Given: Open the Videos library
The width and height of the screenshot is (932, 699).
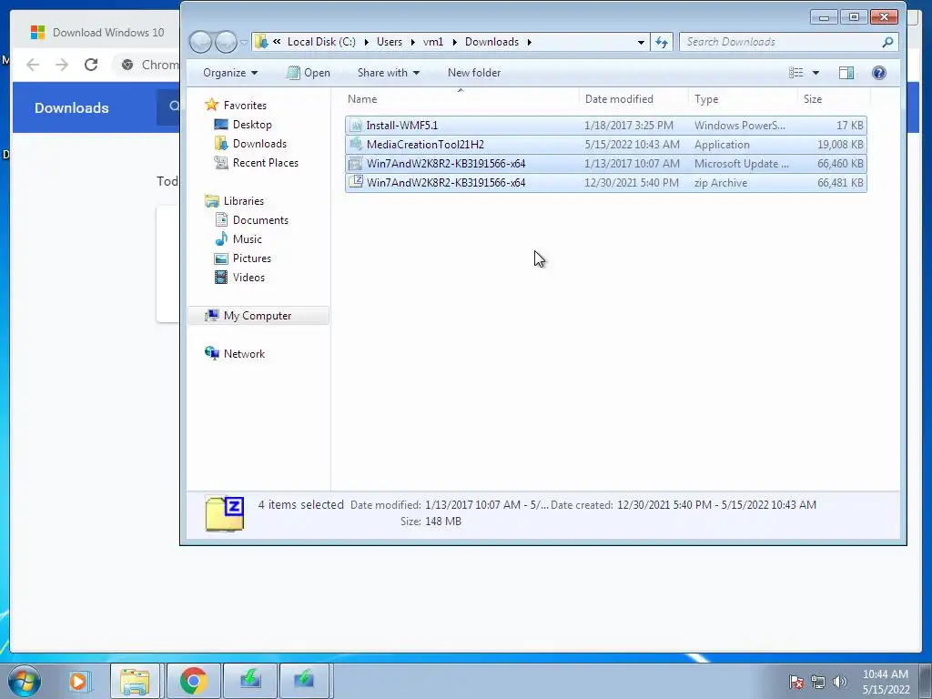Looking at the screenshot, I should tap(248, 277).
